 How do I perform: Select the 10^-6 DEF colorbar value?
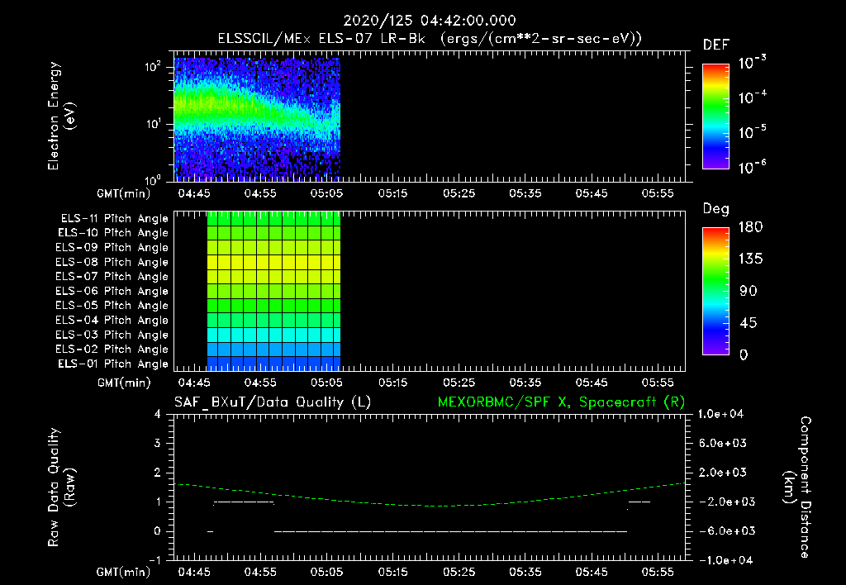(x=752, y=167)
